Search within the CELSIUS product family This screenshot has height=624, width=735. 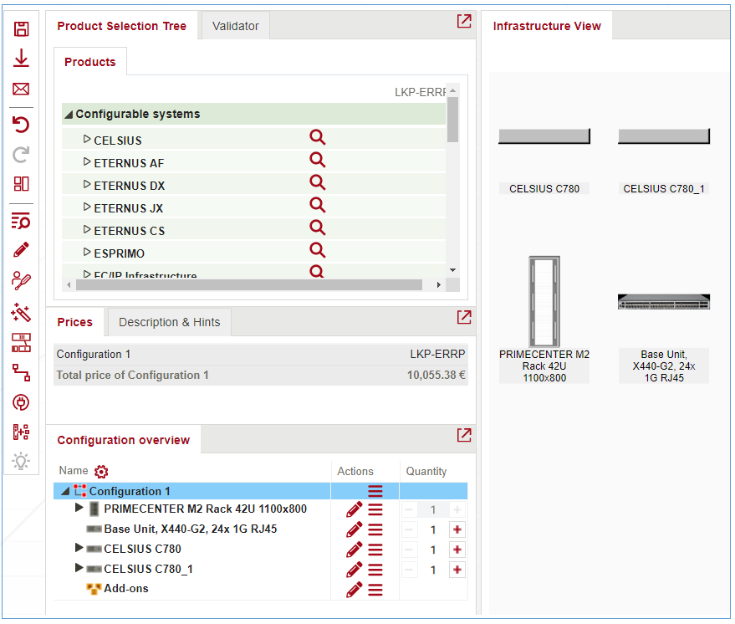click(318, 137)
